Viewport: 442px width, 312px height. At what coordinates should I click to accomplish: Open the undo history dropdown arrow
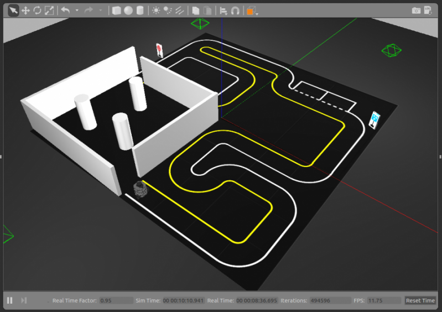[x=77, y=11]
